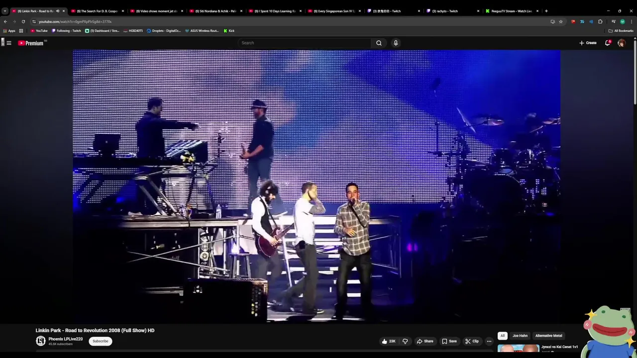The image size is (637, 358).
Task: Open the All Bookmarks folder
Action: coord(621,31)
